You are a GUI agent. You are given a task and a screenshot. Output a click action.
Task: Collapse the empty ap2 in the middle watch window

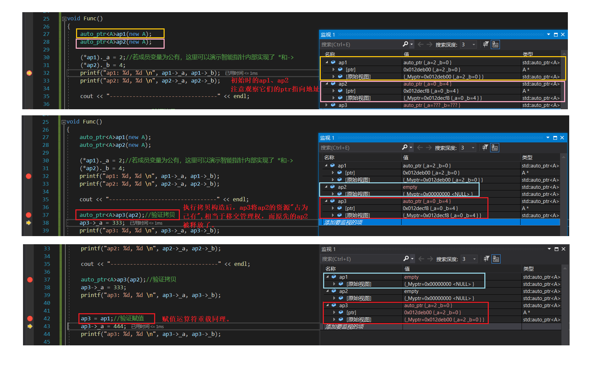pos(326,187)
